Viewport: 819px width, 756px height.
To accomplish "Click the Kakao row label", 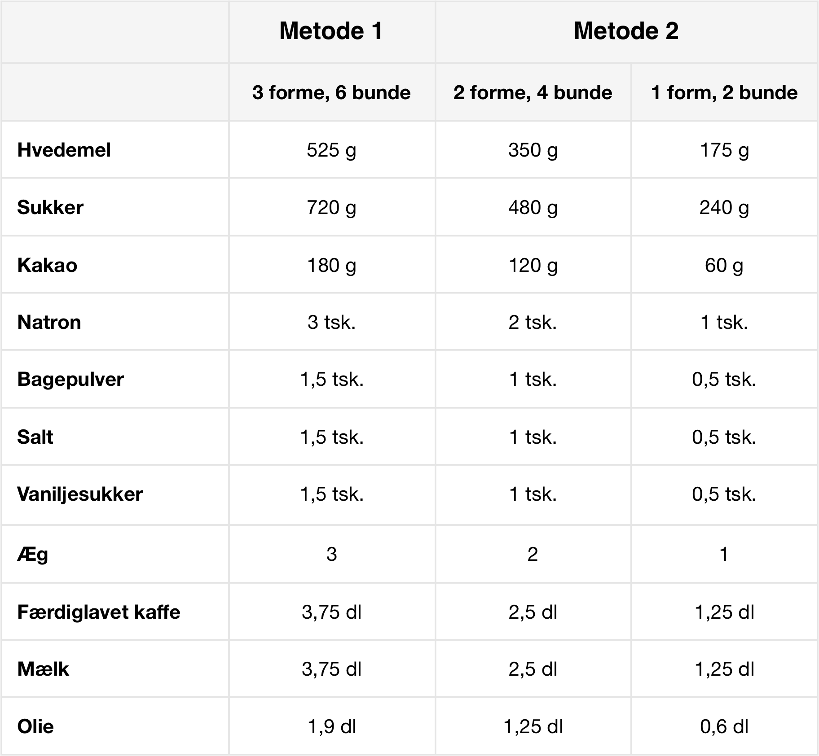I will pos(47,265).
